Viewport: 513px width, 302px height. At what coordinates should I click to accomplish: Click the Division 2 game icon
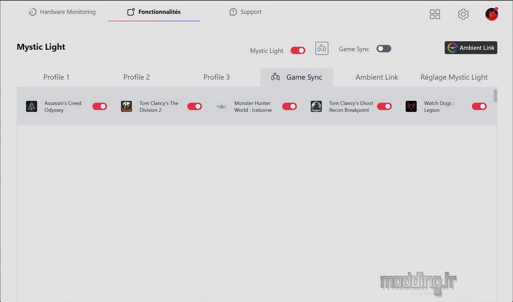click(x=126, y=106)
